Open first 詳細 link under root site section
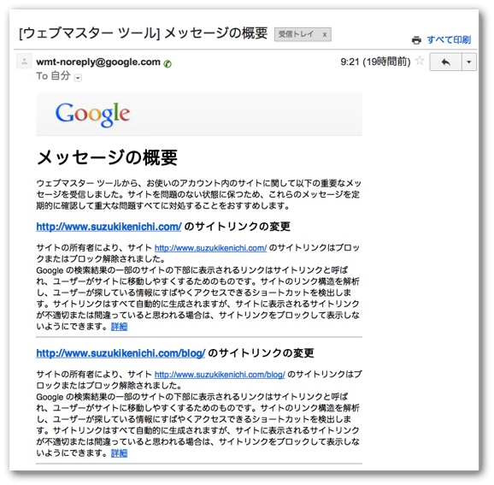The height and width of the screenshot is (485, 494). pos(119,327)
